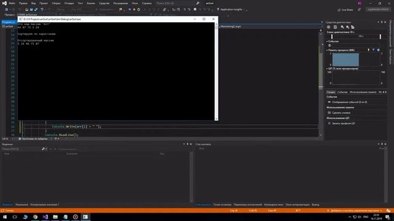Click the Live Share icon
The width and height of the screenshot is (394, 221).
(x=339, y=10)
